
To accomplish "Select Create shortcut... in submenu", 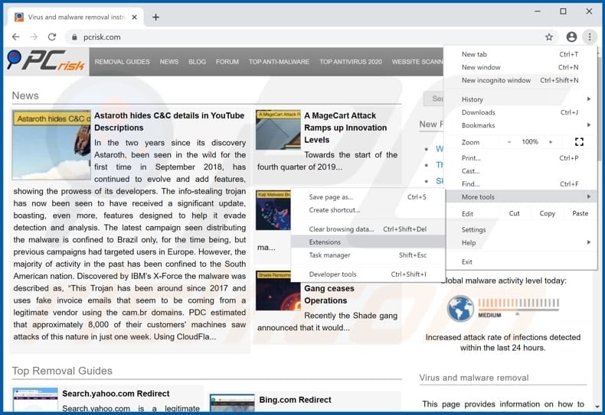I will pyautogui.click(x=368, y=210).
